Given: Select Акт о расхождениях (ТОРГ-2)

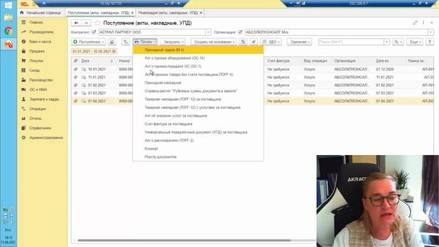Looking at the screenshot, I should tap(198, 140).
